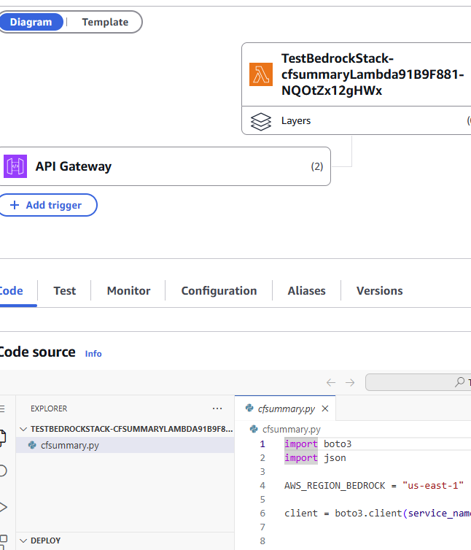Click the Layers stack icon
471x550 pixels.
pyautogui.click(x=260, y=121)
